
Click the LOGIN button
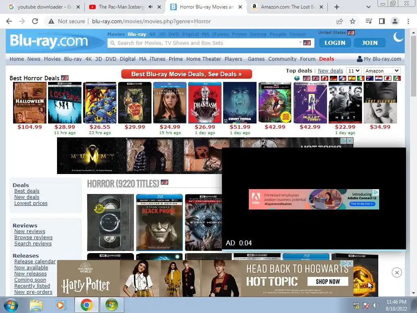[x=335, y=42]
